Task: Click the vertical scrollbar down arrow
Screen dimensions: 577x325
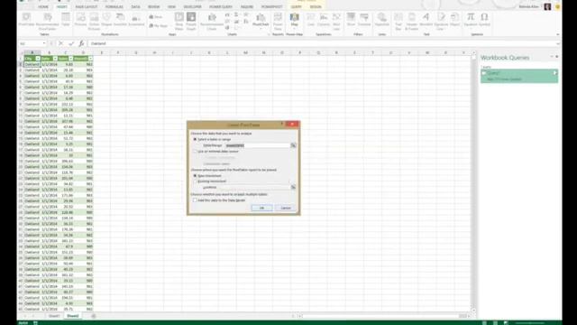Action: coord(473,310)
